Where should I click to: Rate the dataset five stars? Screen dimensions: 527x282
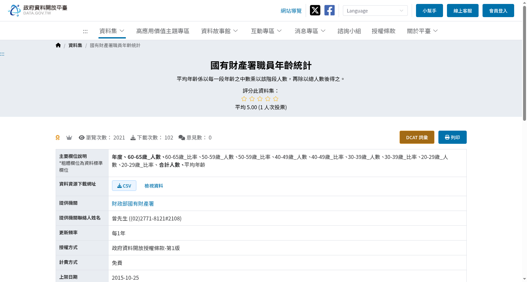pyautogui.click(x=276, y=99)
